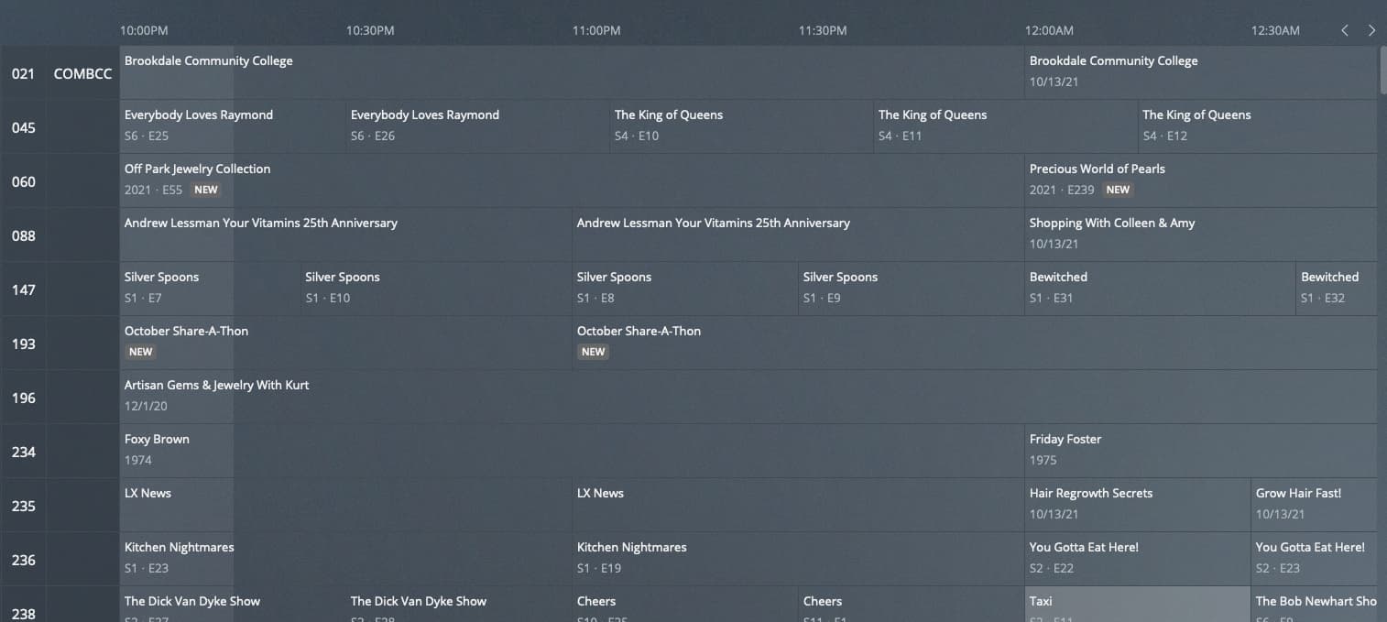
Task: Open Silver Spoons S1 E9
Action: 912,289
